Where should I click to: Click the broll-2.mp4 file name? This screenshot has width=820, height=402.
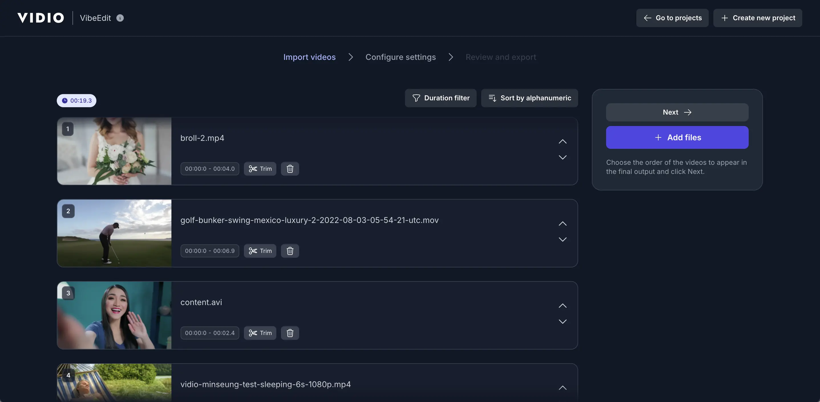pos(202,138)
